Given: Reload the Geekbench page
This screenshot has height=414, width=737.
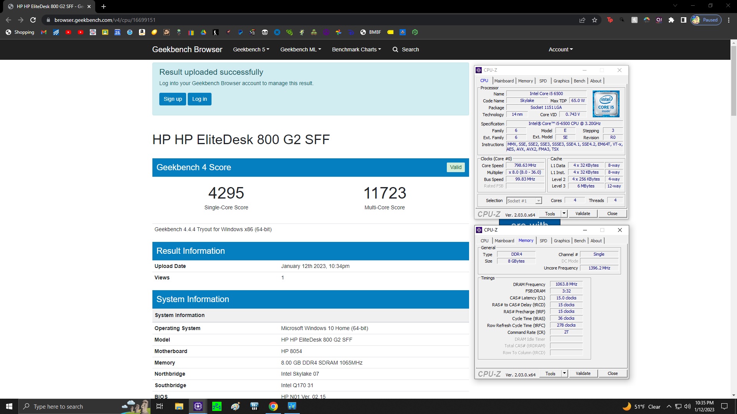Looking at the screenshot, I should [x=33, y=20].
